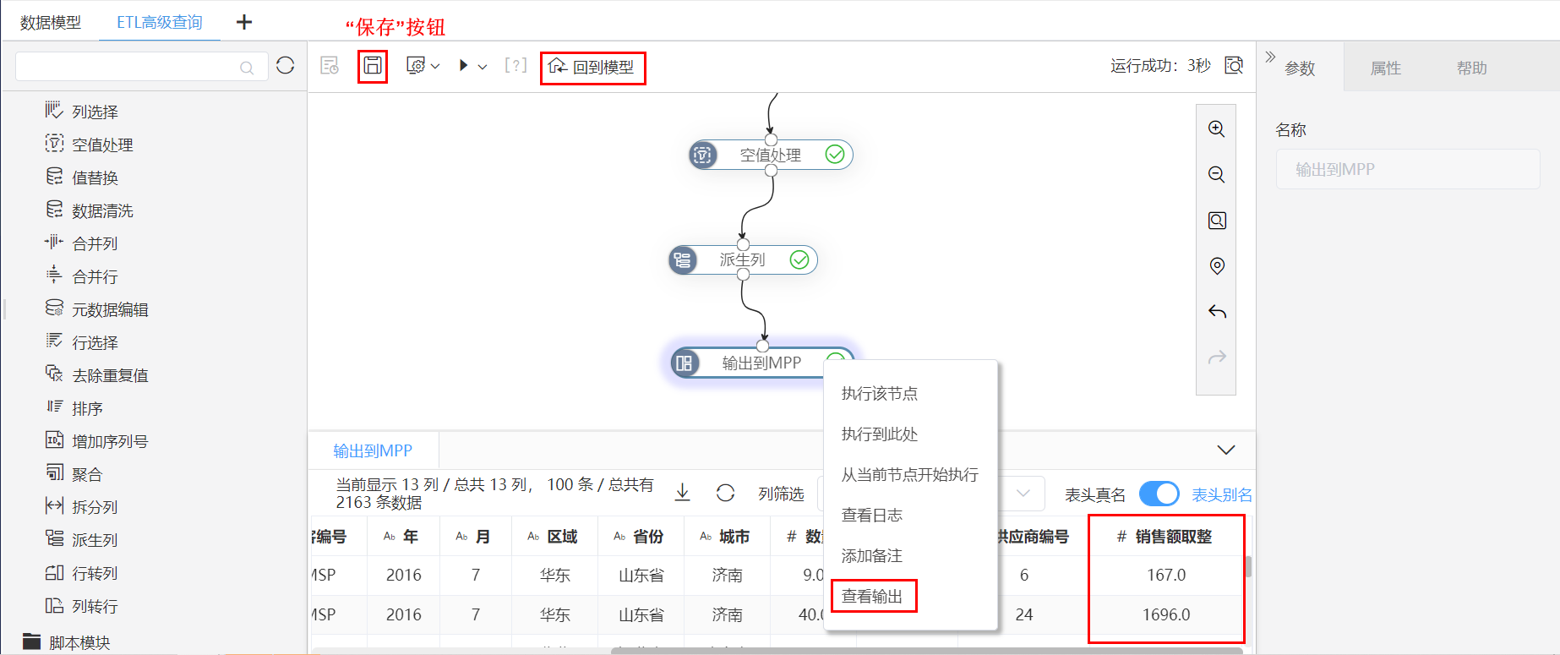Image resolution: width=1560 pixels, height=655 pixels.
Task: Select 列转行 node in sidebar
Action: tap(81, 606)
